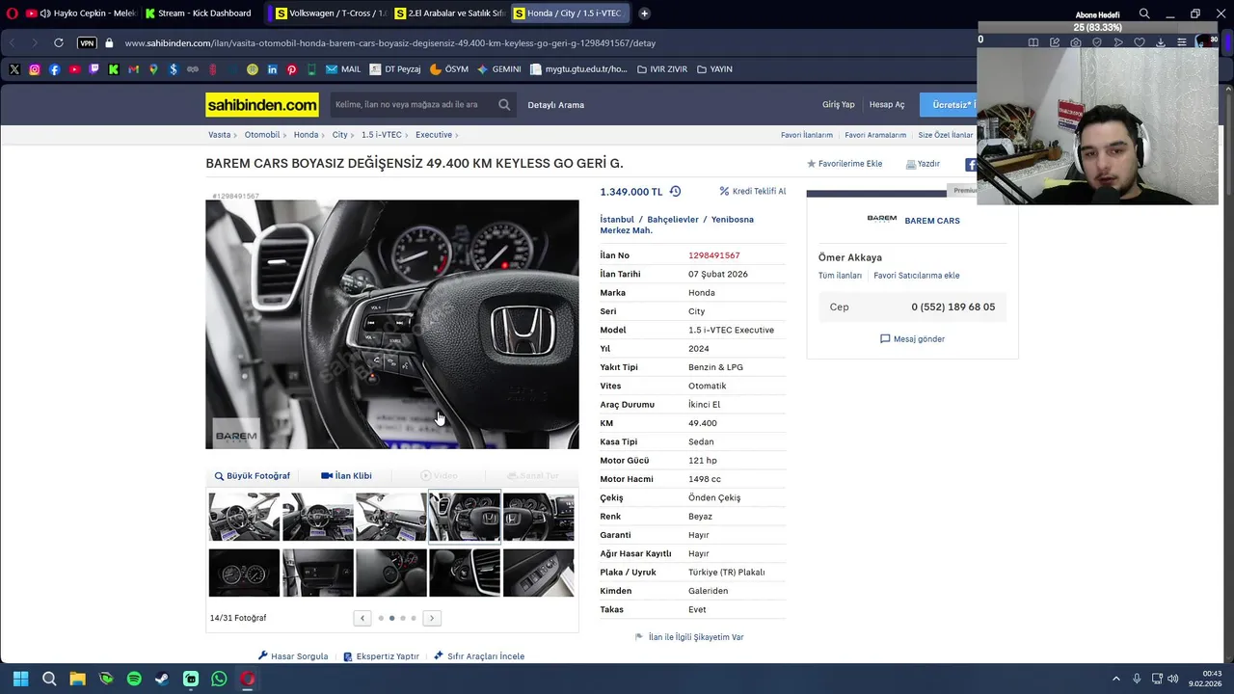Open the Twitch bookmark icon
Screen dimensions: 1234x694
(94, 69)
